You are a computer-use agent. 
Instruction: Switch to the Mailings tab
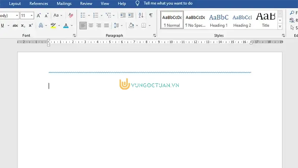(x=64, y=3)
